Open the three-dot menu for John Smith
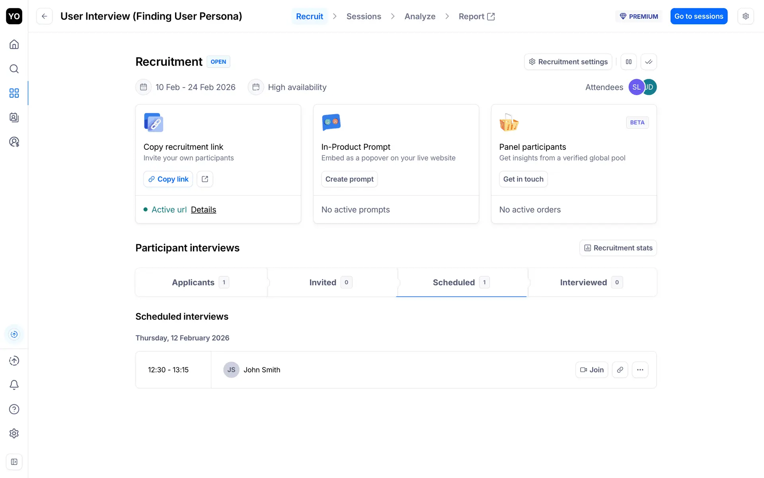The height and width of the screenshot is (478, 764). click(640, 370)
